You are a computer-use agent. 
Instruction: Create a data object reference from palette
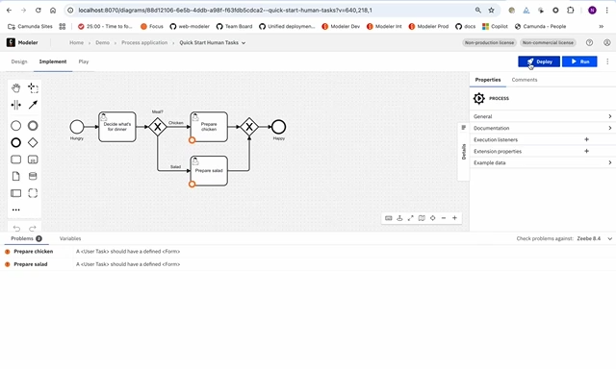(x=15, y=176)
